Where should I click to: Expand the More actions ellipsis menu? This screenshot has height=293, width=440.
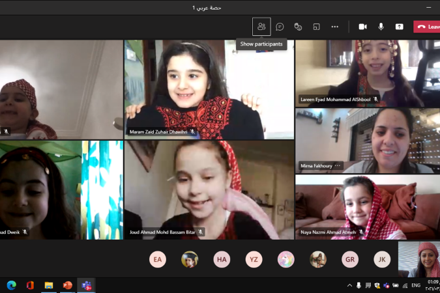tap(334, 27)
